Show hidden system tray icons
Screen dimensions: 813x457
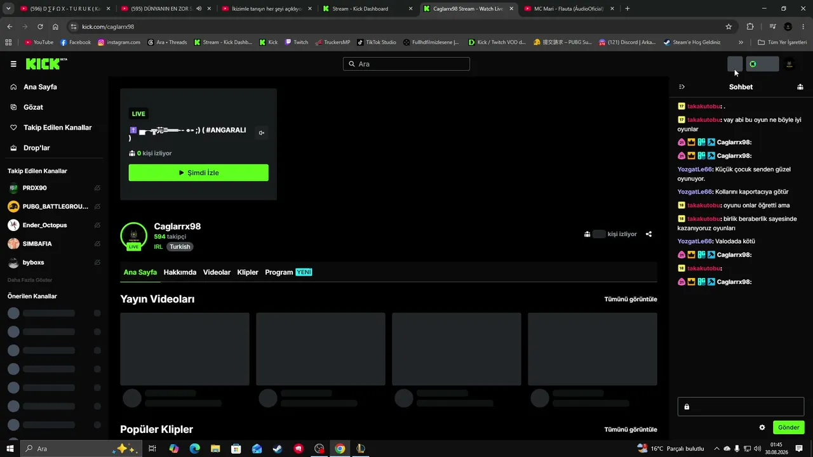tap(717, 449)
